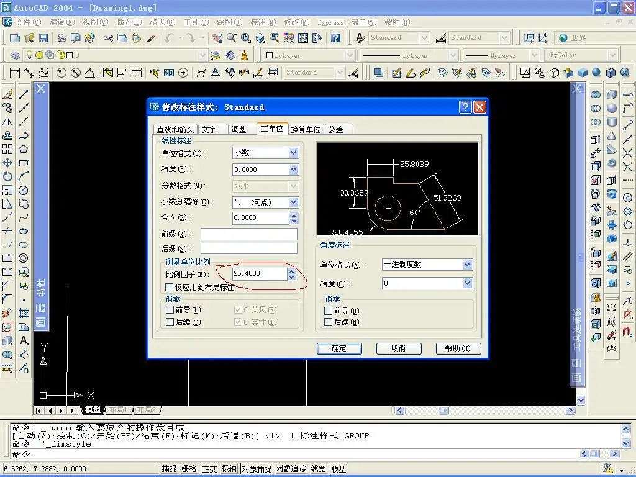Click the Box solid icon in right toolbar
This screenshot has width=636, height=477.
(x=612, y=94)
